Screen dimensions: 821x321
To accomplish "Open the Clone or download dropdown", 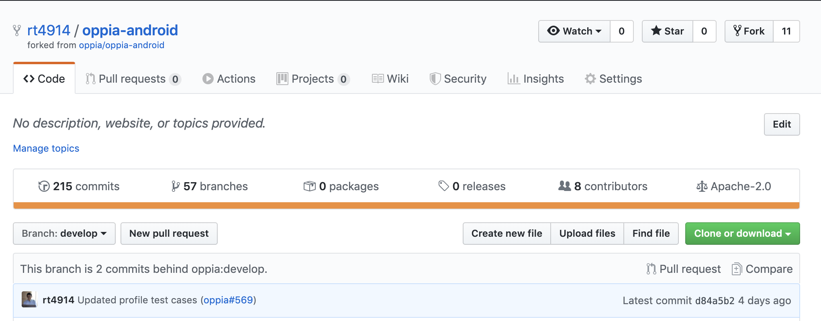I will point(743,234).
